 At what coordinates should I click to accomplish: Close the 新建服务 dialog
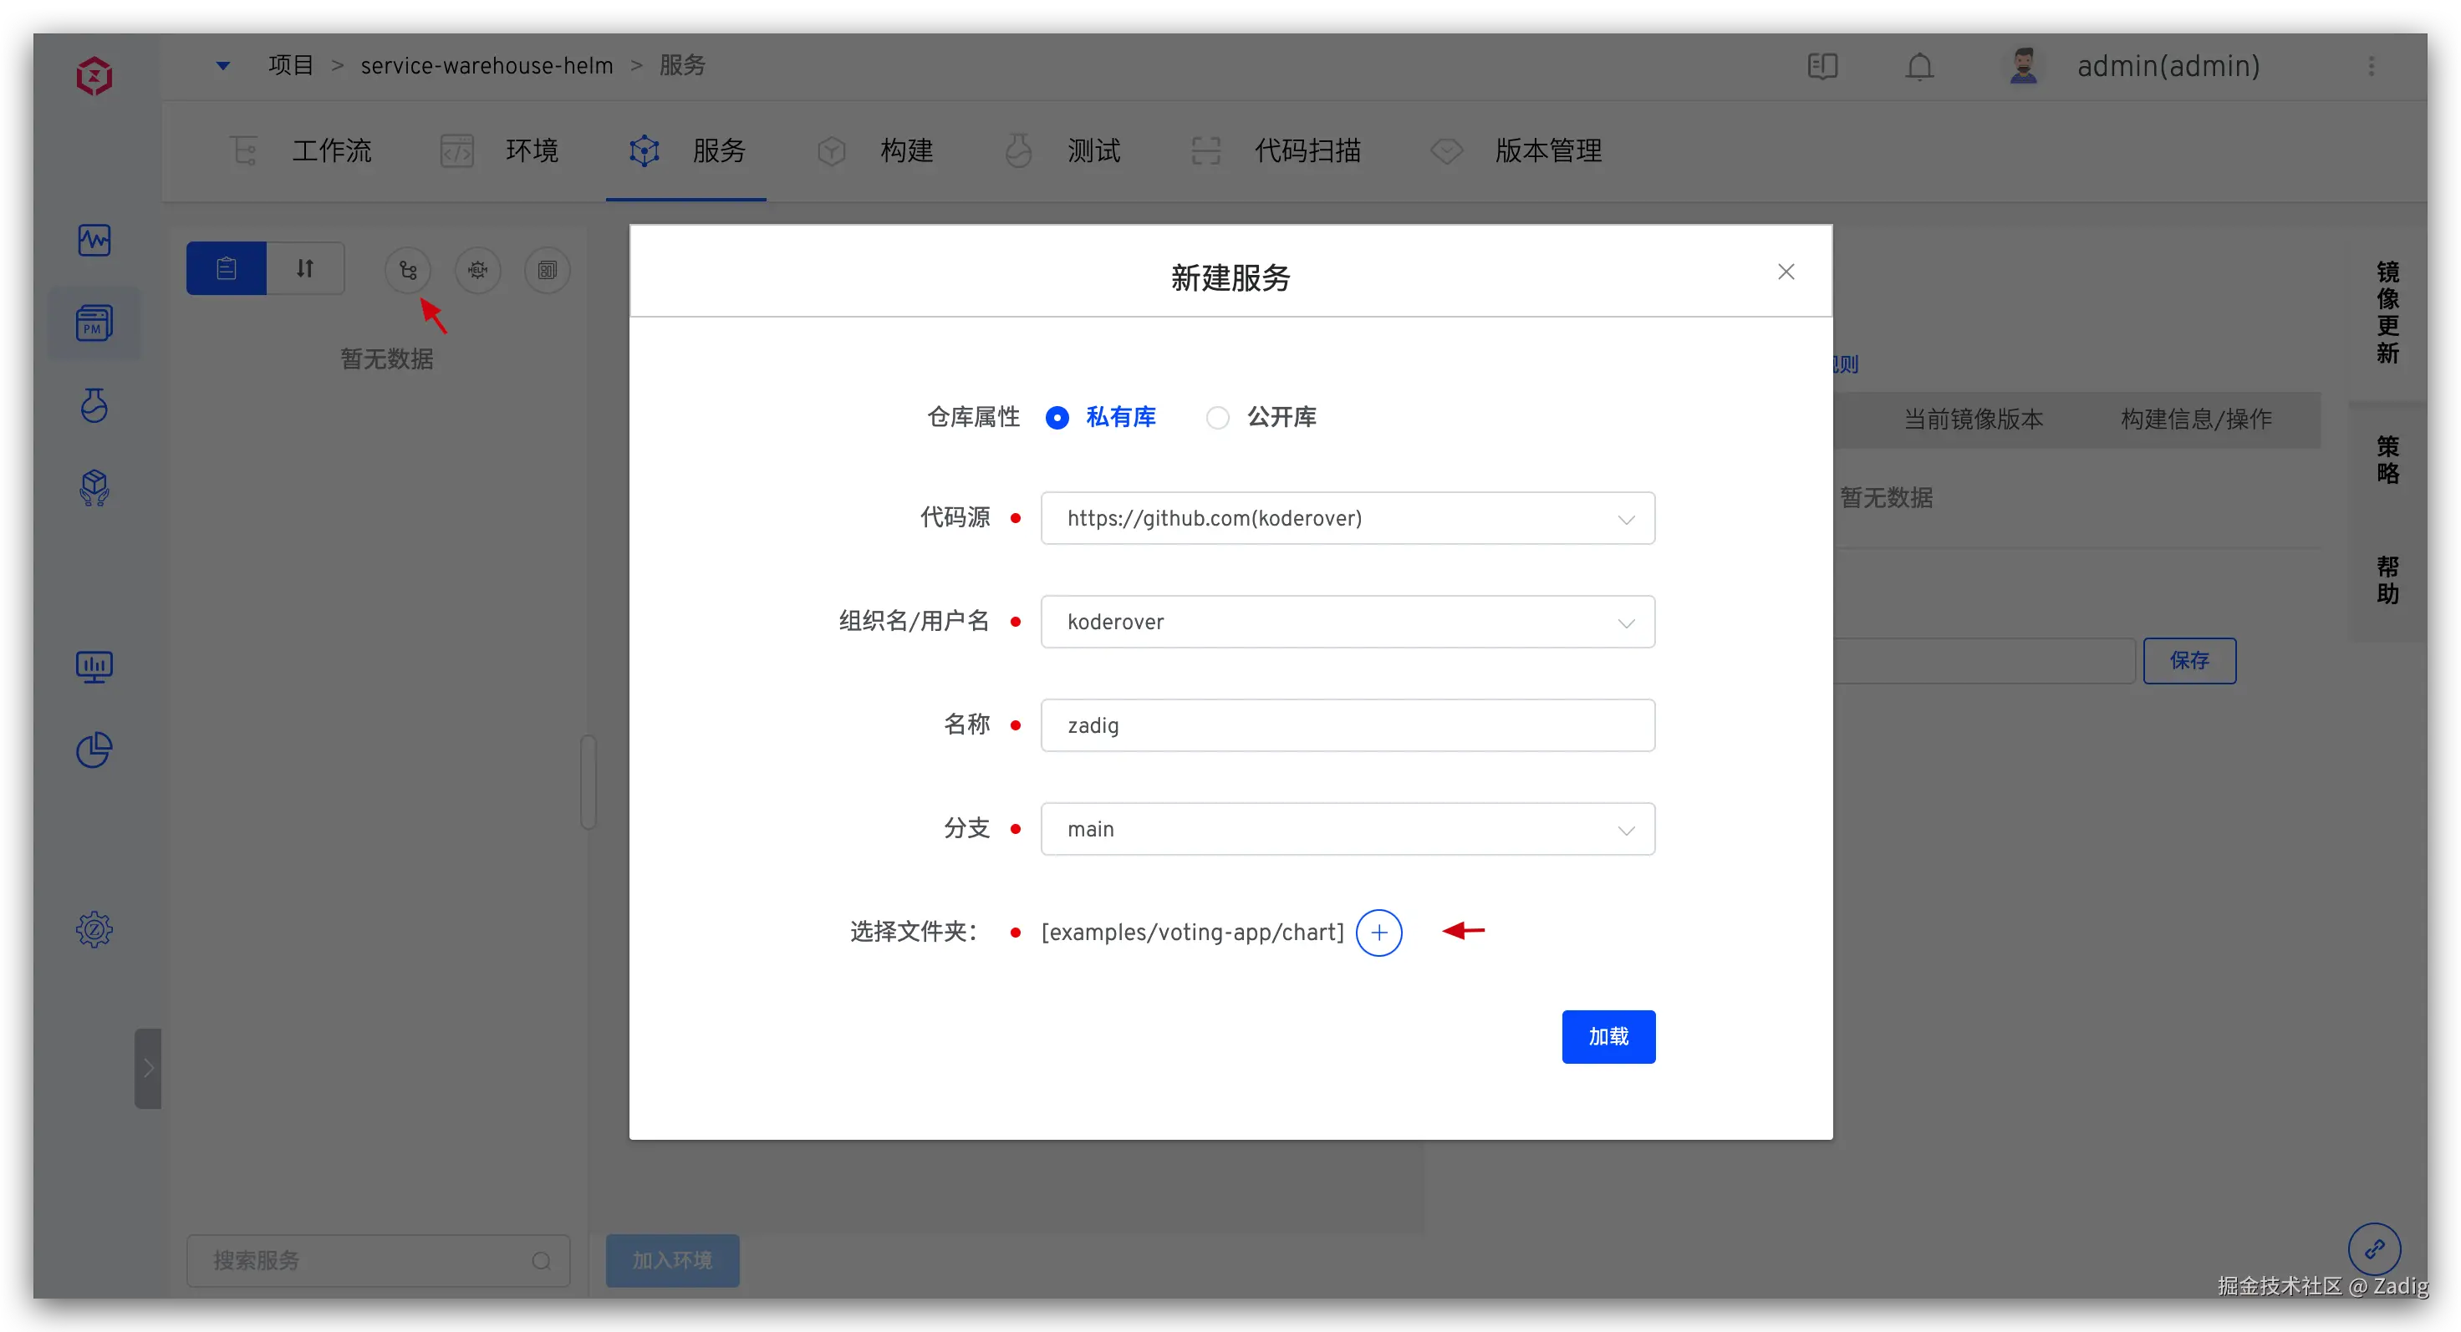[1786, 272]
